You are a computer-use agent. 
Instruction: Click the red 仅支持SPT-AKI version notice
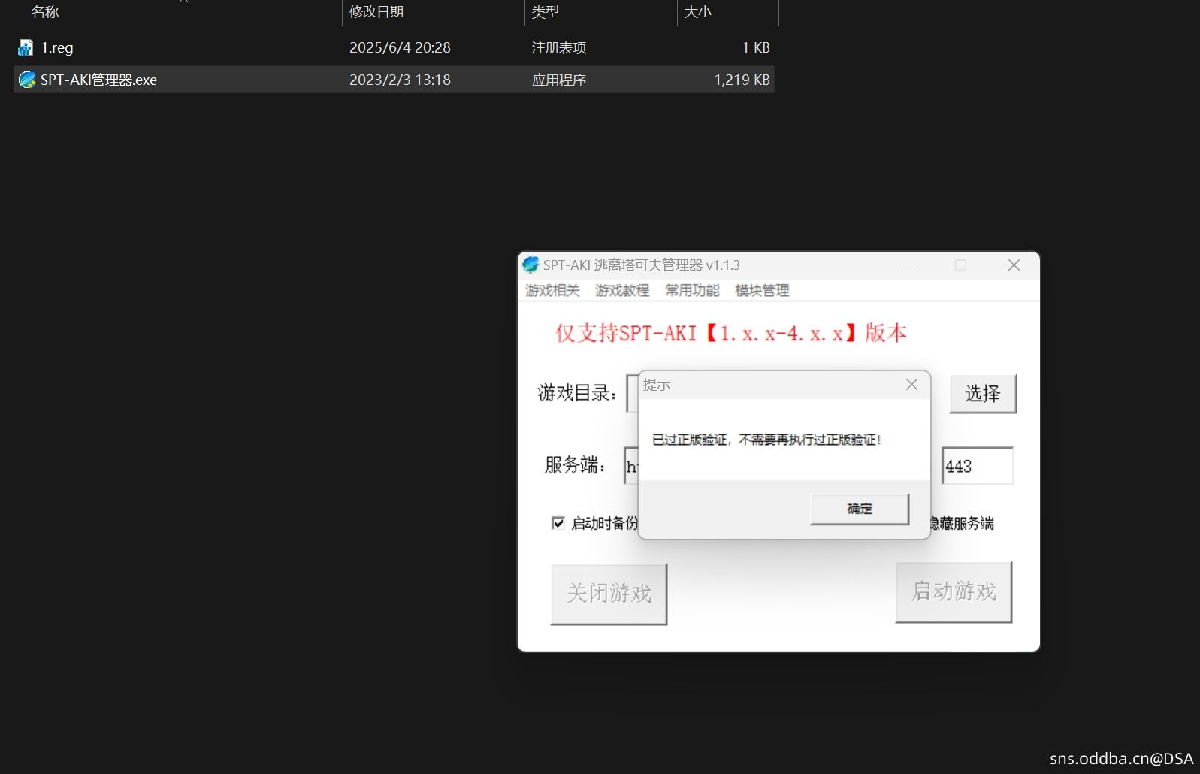pos(731,333)
